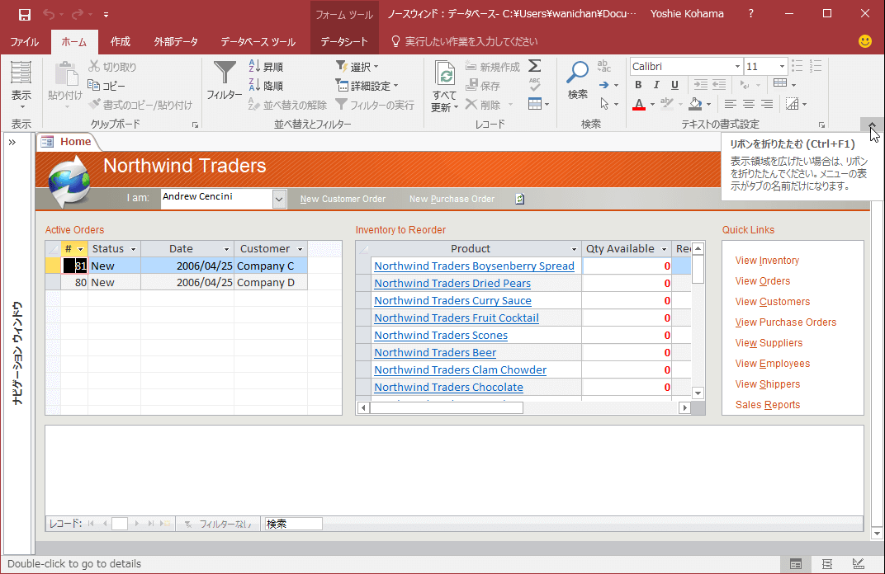The width and height of the screenshot is (885, 574).
Task: Open the Calibri font name dropdown
Action: 737,67
